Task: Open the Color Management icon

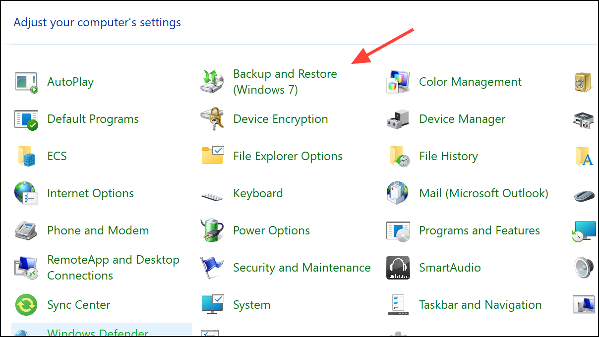Action: click(398, 82)
